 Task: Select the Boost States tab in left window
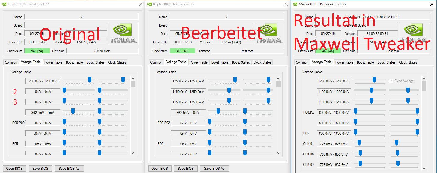point(96,62)
